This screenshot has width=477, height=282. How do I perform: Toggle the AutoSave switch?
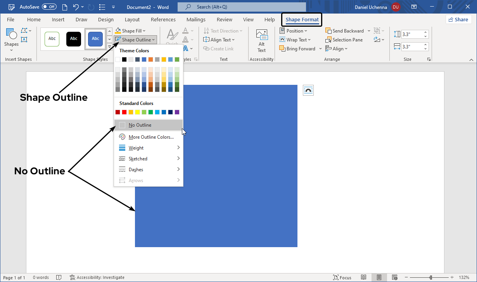(x=49, y=7)
